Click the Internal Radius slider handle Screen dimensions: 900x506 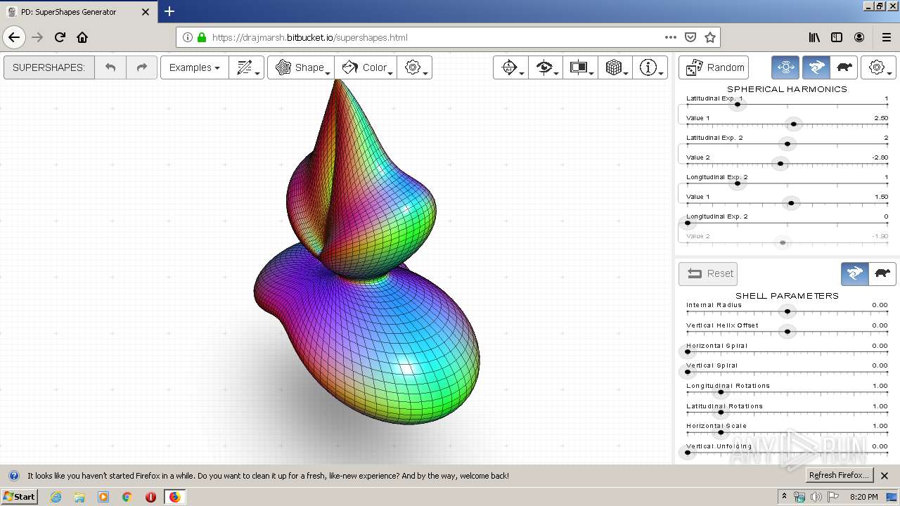click(787, 311)
